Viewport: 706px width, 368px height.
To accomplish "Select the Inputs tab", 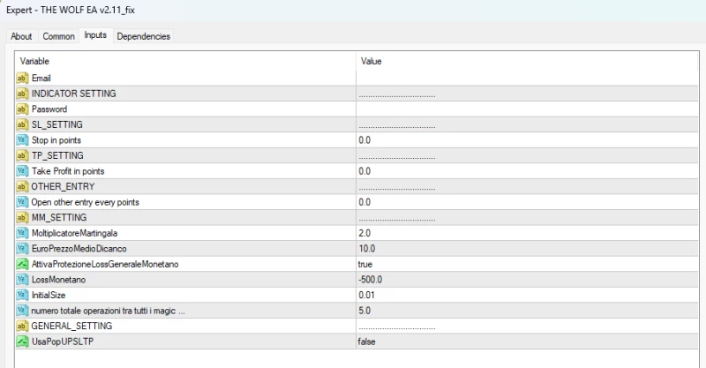I will pyautogui.click(x=94, y=35).
